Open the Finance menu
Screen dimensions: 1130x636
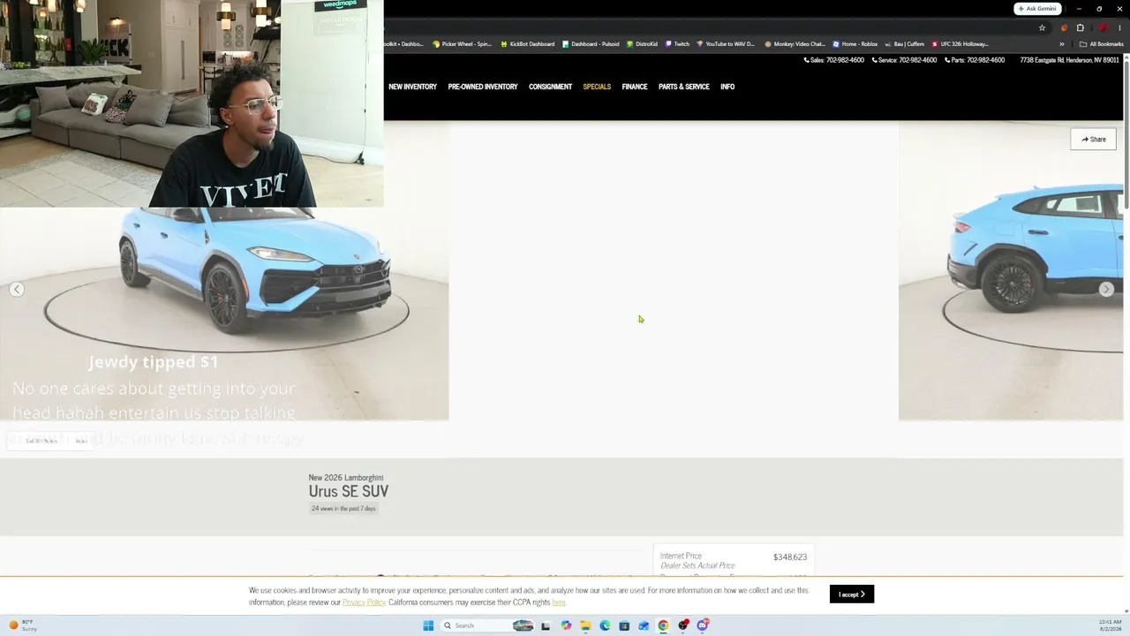[x=635, y=87]
